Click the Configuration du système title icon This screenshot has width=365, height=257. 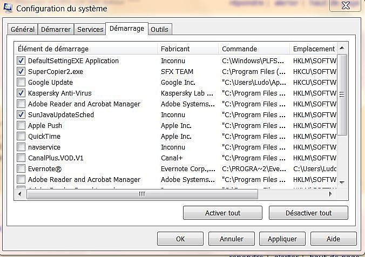(x=8, y=7)
